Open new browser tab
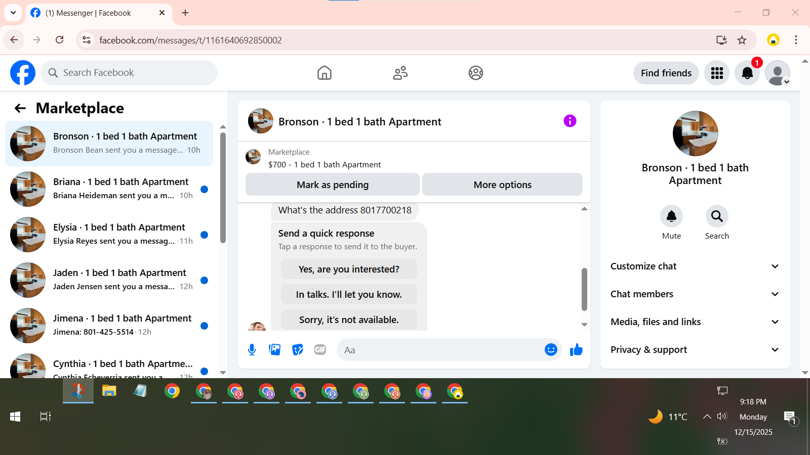810x455 pixels. click(x=185, y=13)
